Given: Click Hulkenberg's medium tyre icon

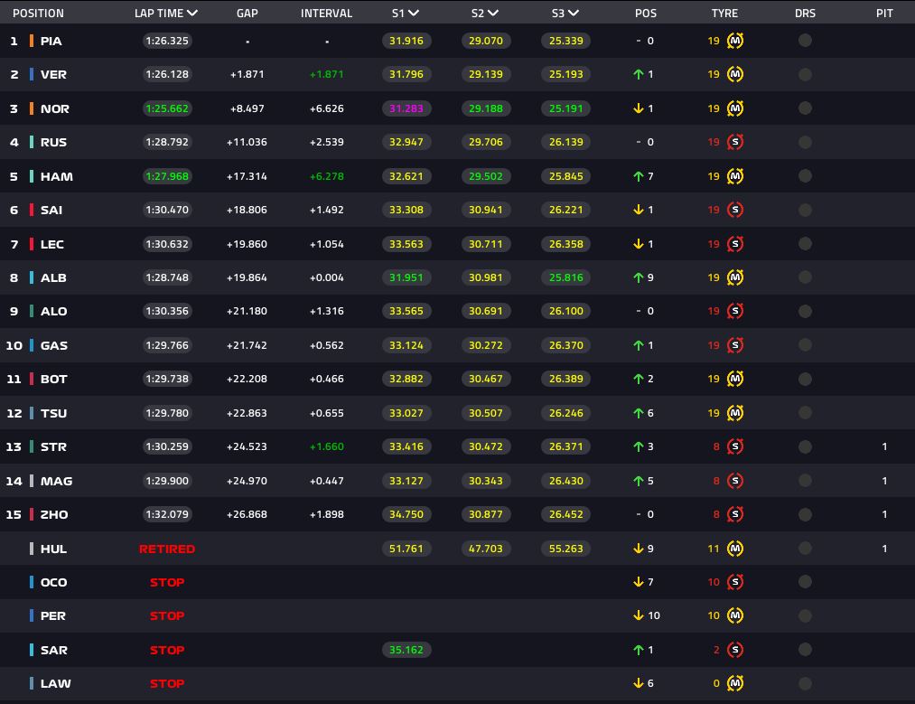Looking at the screenshot, I should tap(735, 549).
